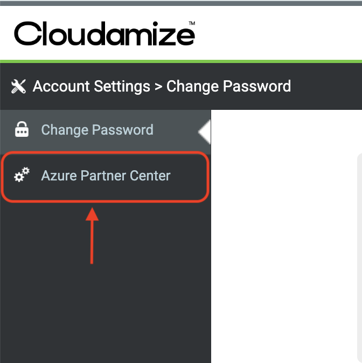362x363 pixels.
Task: Click the green line under the logo banner
Action: 181,61
